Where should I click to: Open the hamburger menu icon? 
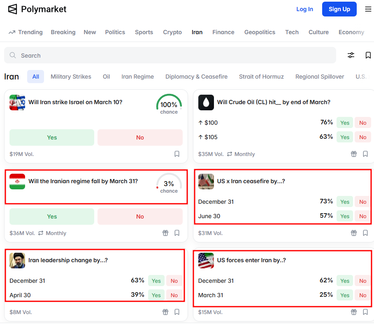pos(368,9)
